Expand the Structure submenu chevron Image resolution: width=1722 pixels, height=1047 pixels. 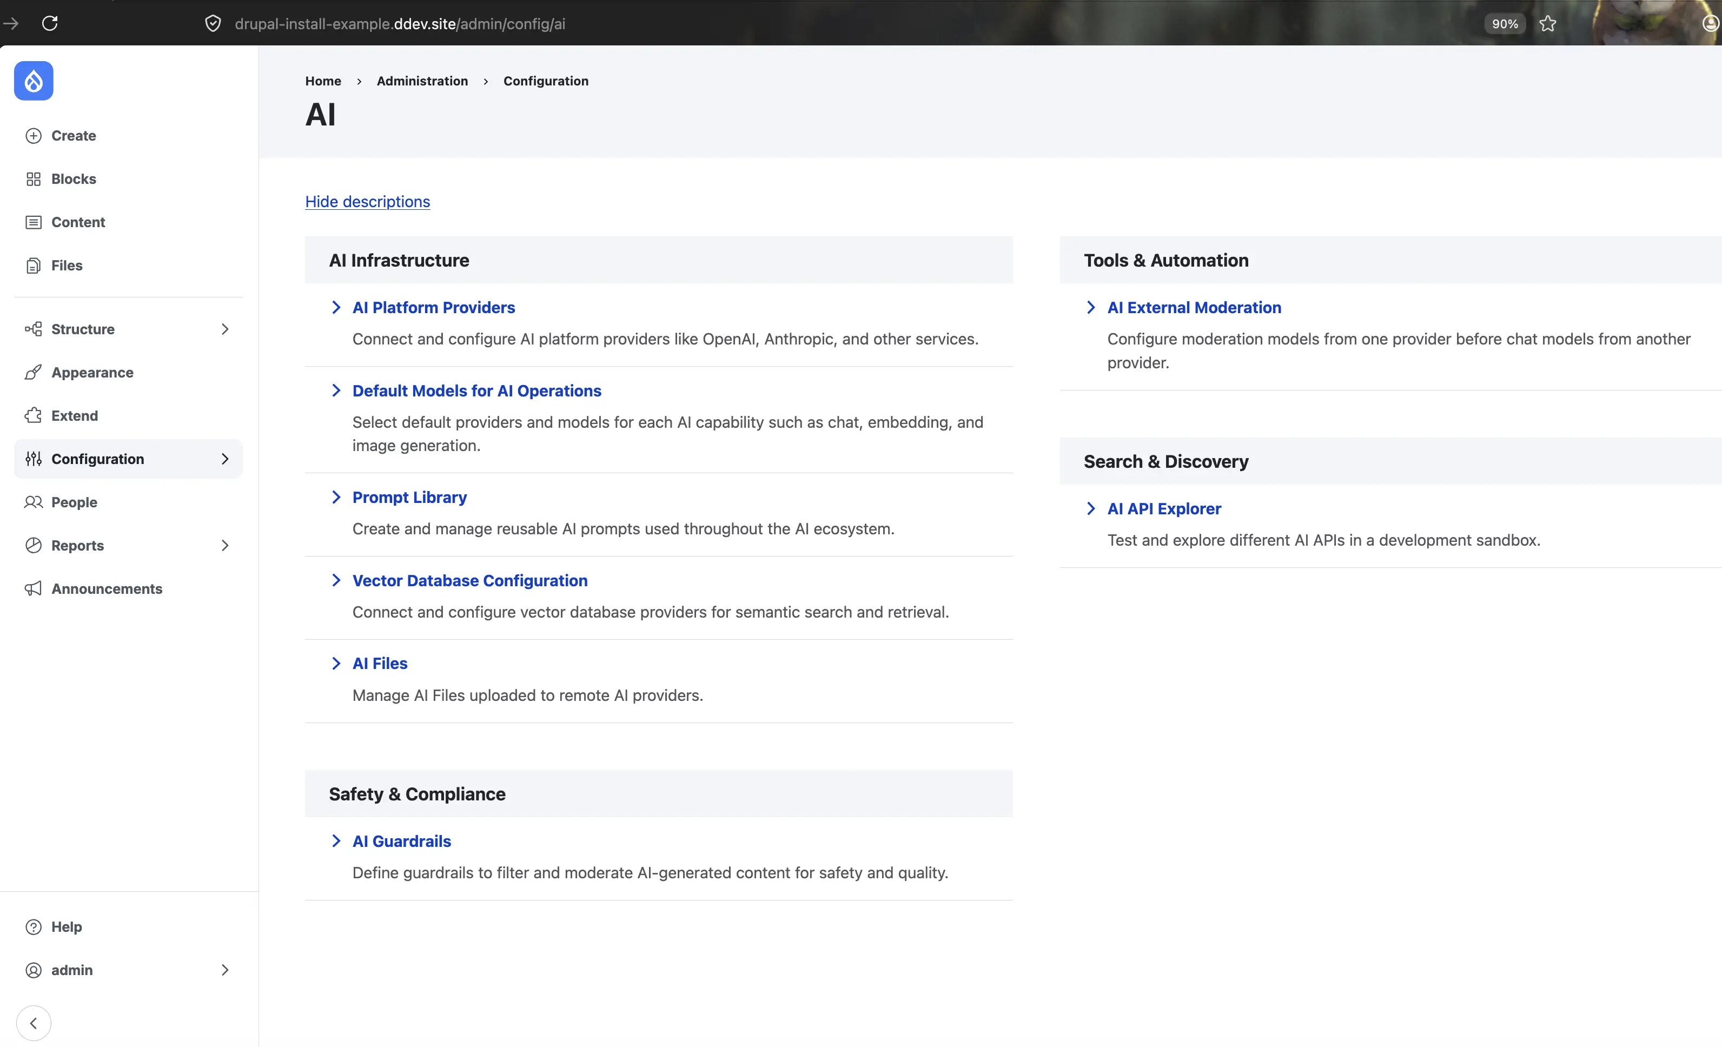point(225,329)
